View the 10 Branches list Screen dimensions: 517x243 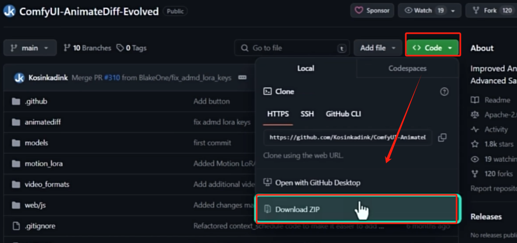tap(87, 48)
